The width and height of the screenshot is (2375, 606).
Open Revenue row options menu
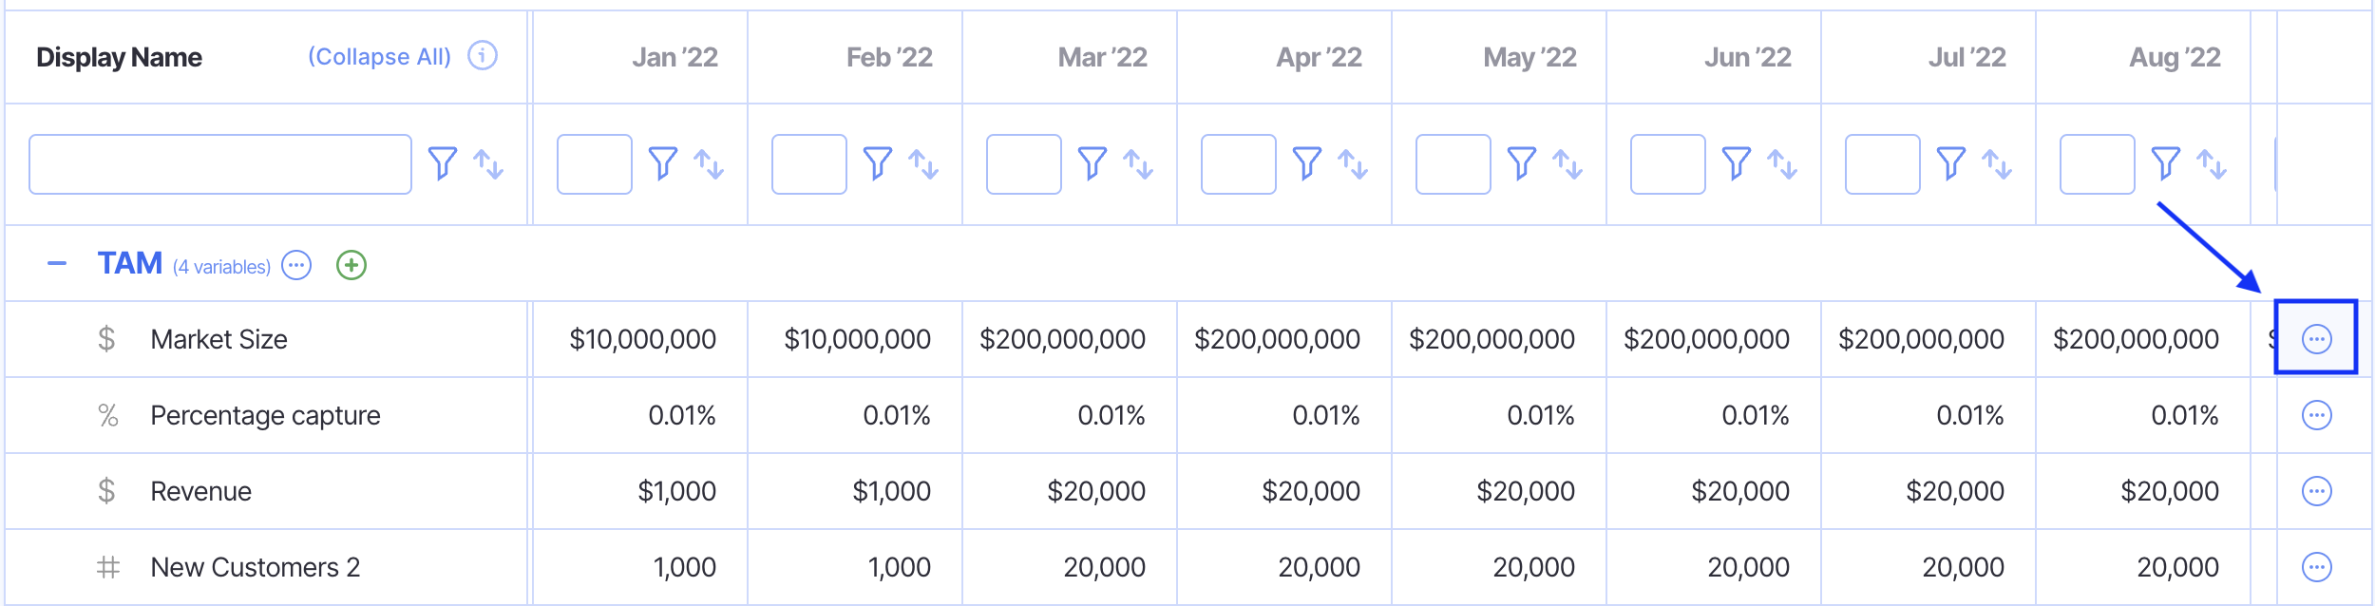pyautogui.click(x=2317, y=491)
